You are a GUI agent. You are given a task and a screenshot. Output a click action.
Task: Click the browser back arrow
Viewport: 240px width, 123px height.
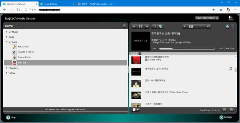click(x=5, y=10)
